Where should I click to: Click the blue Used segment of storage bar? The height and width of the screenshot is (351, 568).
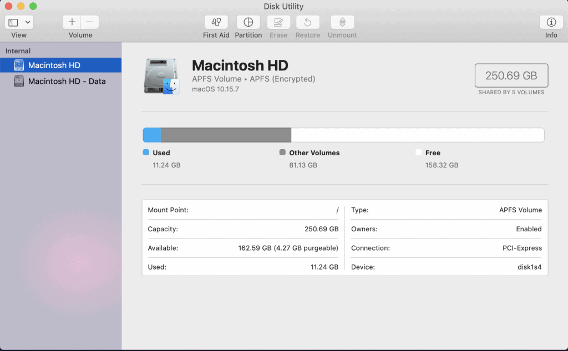151,135
